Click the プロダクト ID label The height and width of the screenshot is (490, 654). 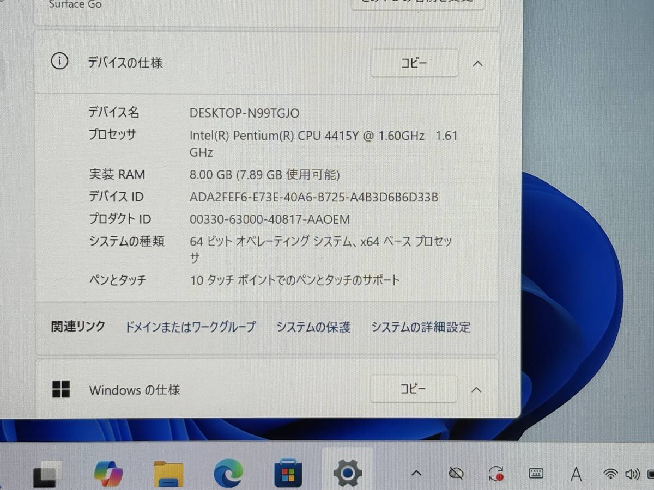[120, 219]
